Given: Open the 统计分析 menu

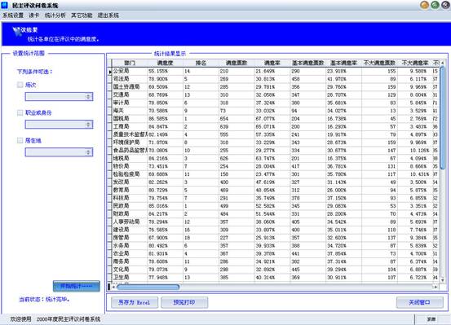Looking at the screenshot, I should point(55,15).
